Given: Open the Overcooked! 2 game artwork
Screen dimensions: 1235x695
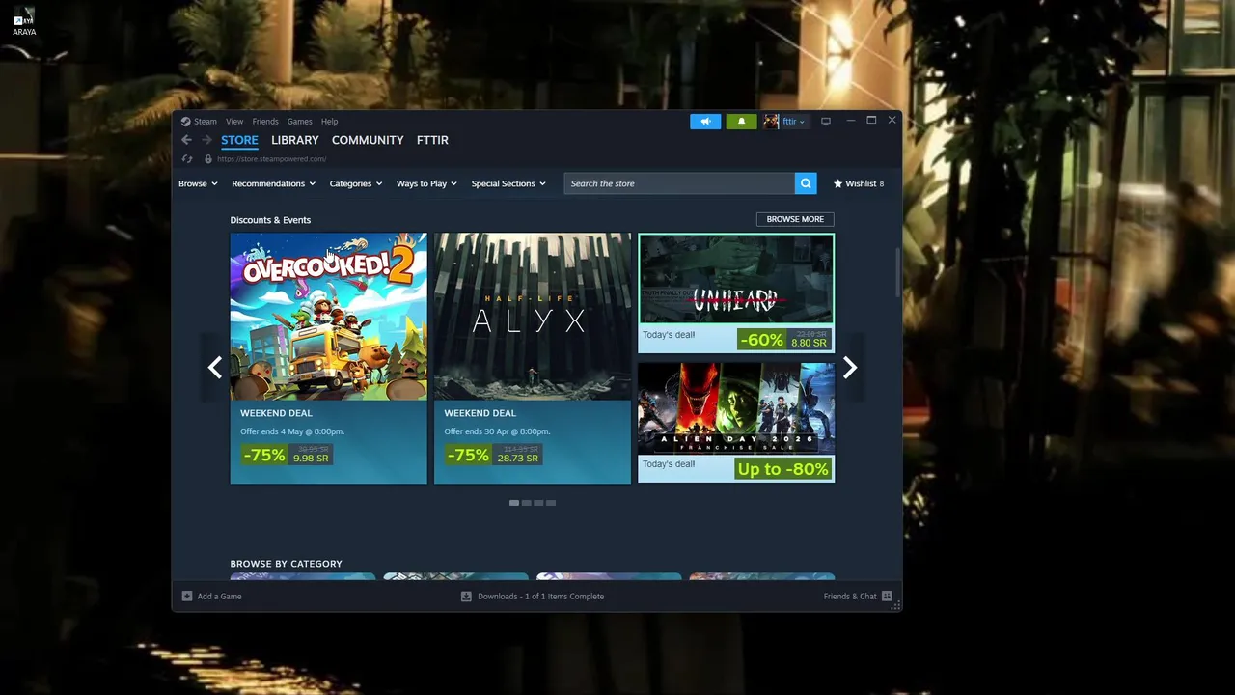Looking at the screenshot, I should [328, 317].
